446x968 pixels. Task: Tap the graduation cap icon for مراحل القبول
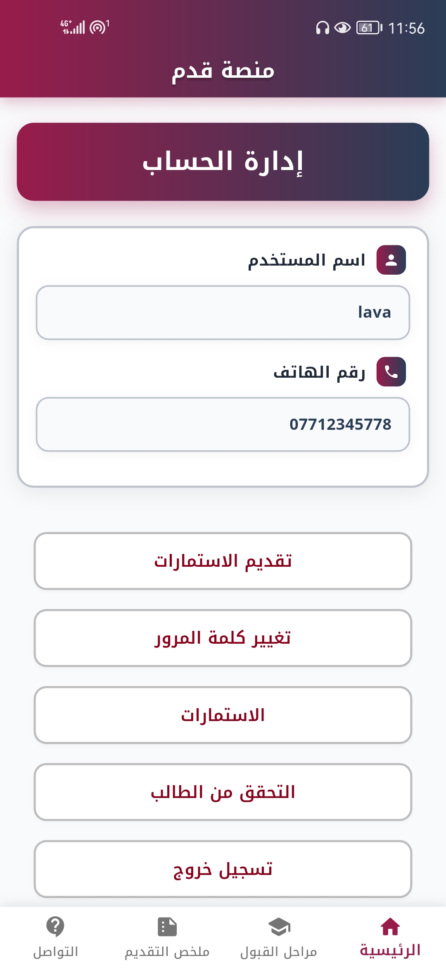pos(279,927)
